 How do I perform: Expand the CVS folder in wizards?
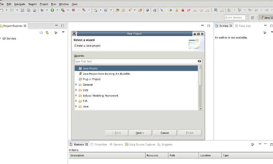point(76,90)
